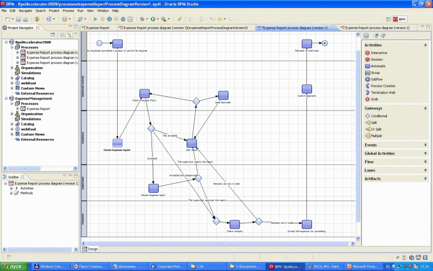433x271 pixels.
Task: Open ER(3).JPG - Paint taskbar window
Action: pos(324,267)
